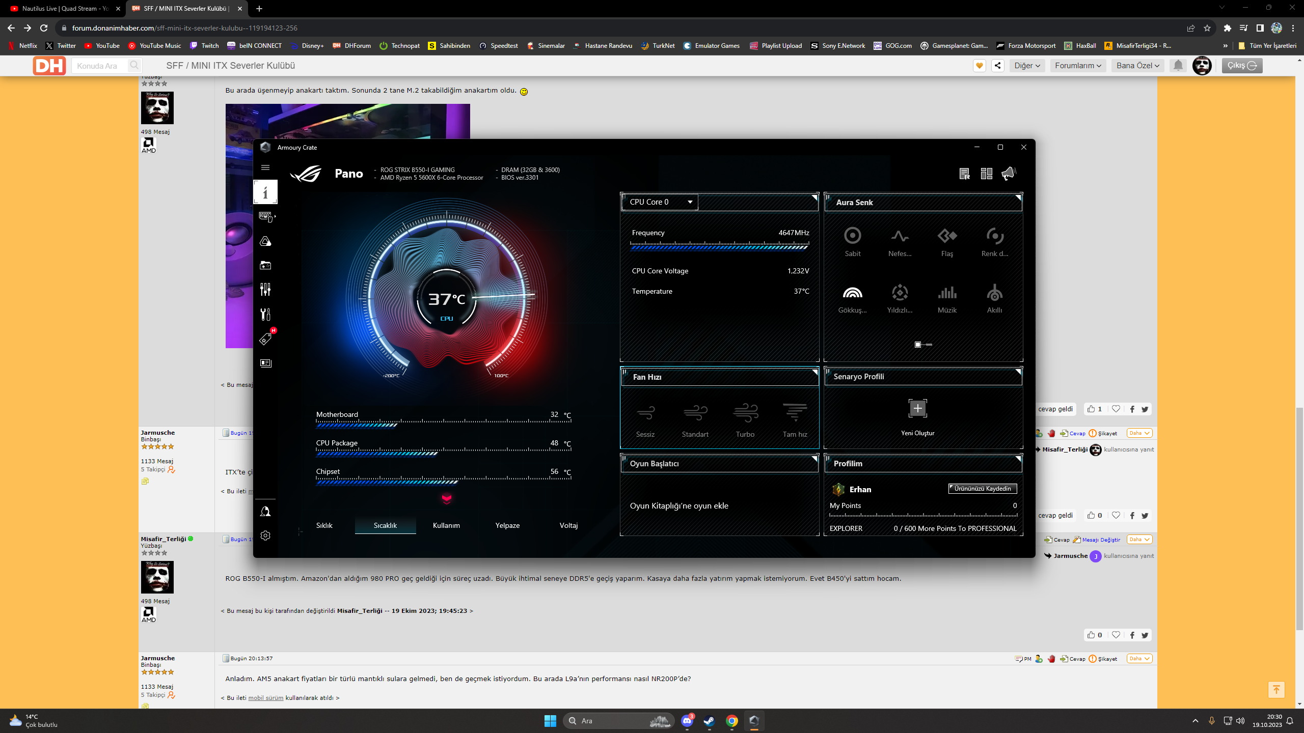The height and width of the screenshot is (733, 1304).
Task: Open Armoury Crate hamburger menu
Action: tap(265, 167)
